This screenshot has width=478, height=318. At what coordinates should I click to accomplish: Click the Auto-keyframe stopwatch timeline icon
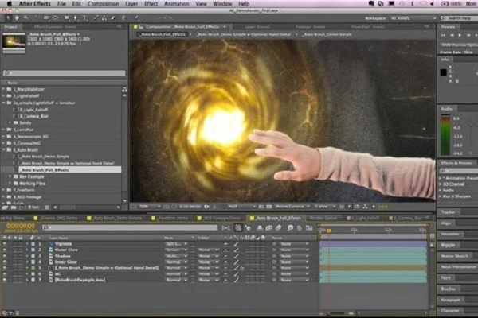pos(300,227)
